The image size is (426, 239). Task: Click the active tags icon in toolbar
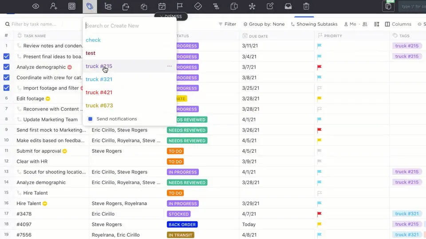[90, 6]
